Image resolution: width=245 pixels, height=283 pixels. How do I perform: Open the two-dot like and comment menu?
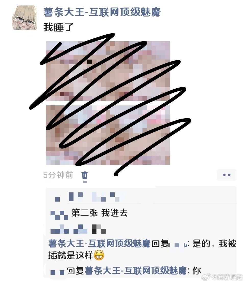227,175
